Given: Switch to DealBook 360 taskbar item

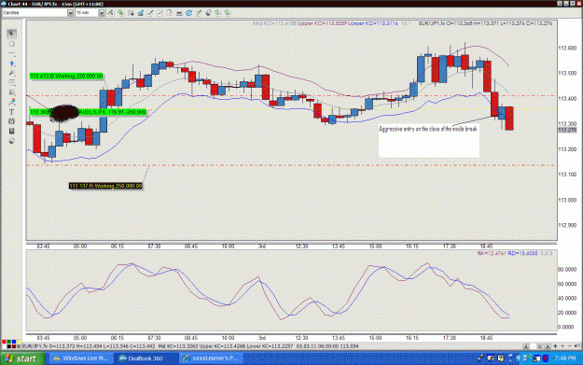Looking at the screenshot, I should 146,358.
